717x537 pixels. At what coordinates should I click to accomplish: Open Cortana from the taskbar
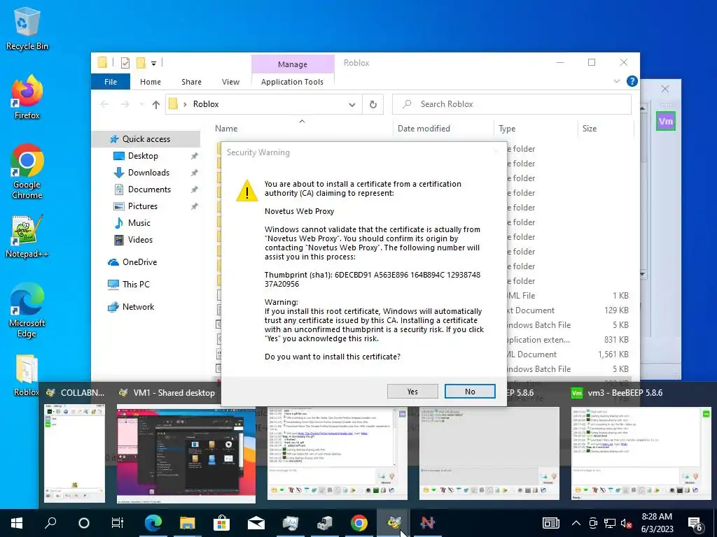point(84,523)
